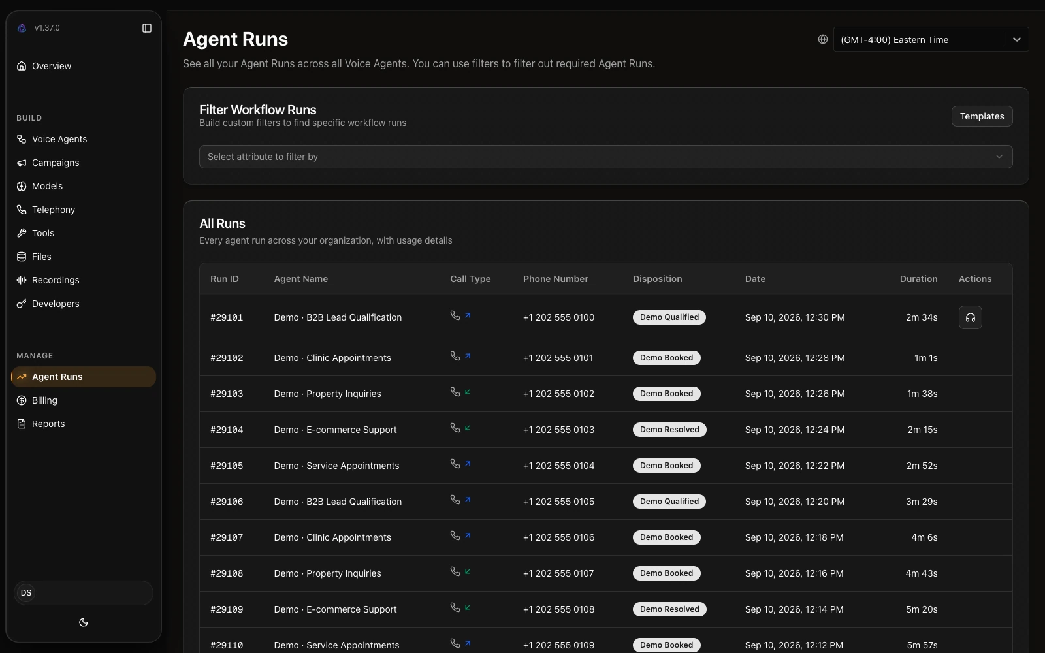Click the Recordings waveform icon
This screenshot has height=653, width=1045.
tap(22, 280)
